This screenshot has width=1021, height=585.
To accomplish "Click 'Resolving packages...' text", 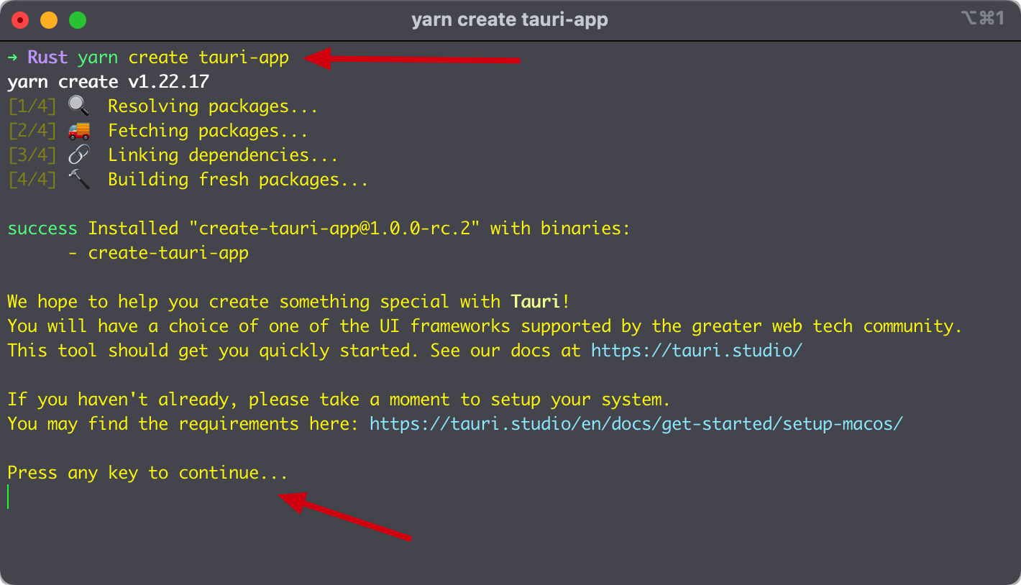I will (213, 106).
